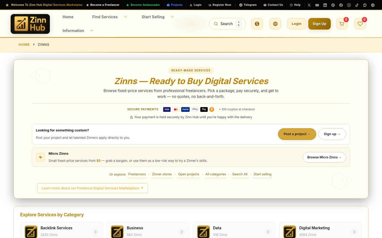The width and height of the screenshot is (382, 238).
Task: Open the Help link
Action: point(295,5)
